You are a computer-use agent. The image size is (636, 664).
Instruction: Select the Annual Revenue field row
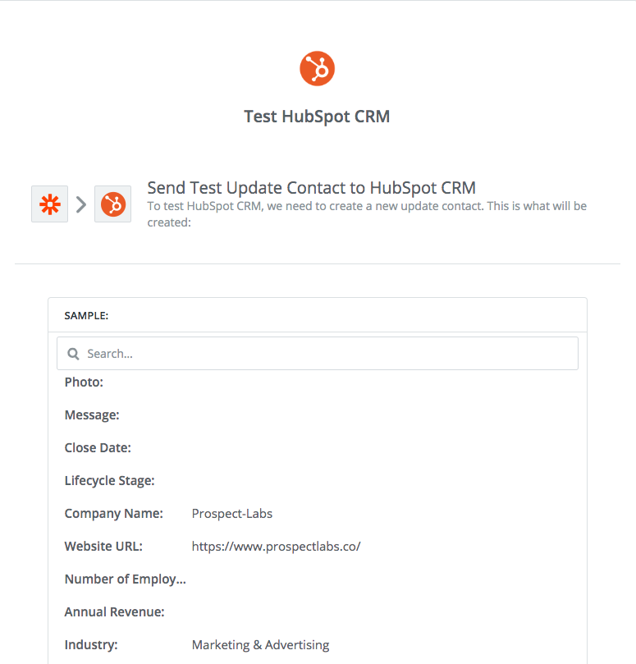318,612
